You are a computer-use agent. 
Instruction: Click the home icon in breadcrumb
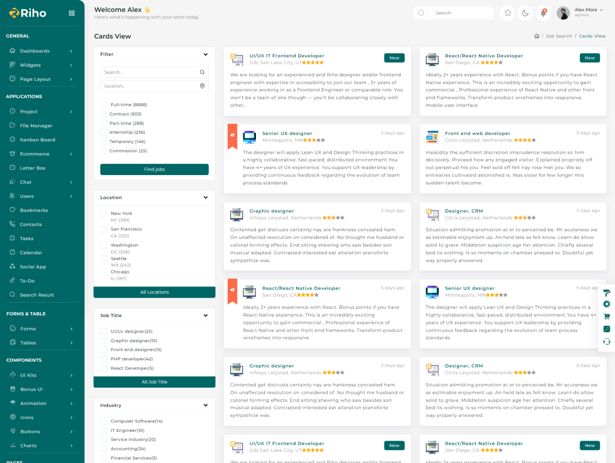[x=537, y=36]
